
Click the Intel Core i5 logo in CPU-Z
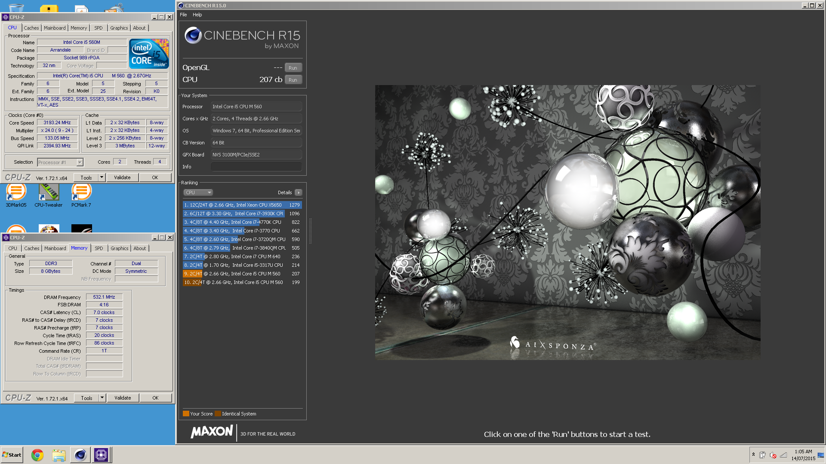click(x=149, y=54)
